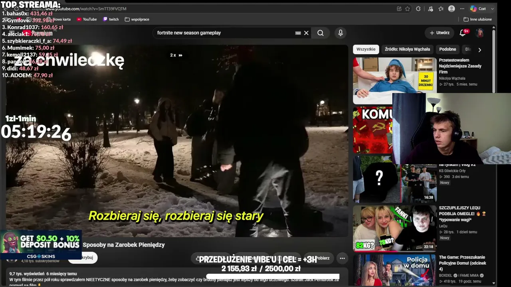The image size is (511, 287).
Task: Expand the chevron beside Czat
Action: [492, 9]
